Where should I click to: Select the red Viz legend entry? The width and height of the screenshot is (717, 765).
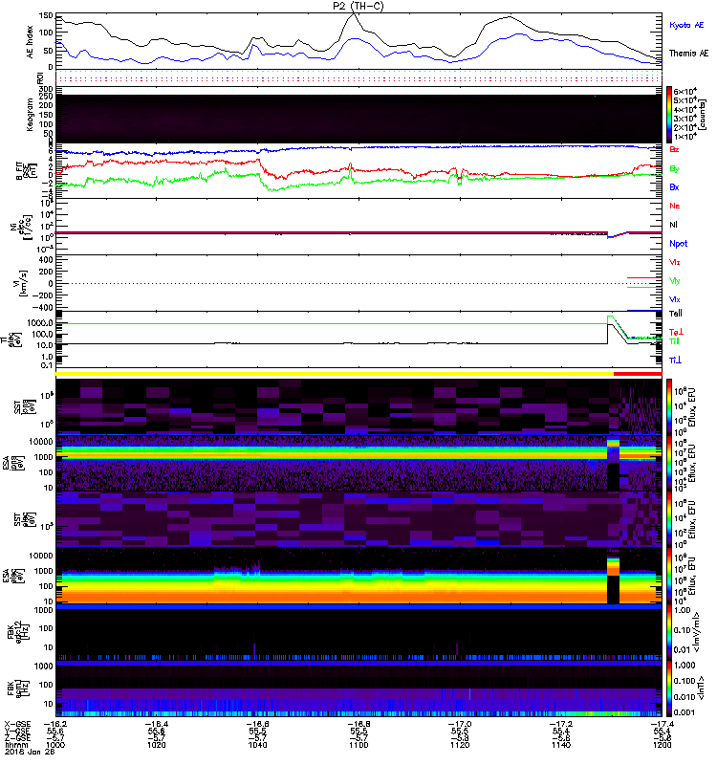coord(675,262)
